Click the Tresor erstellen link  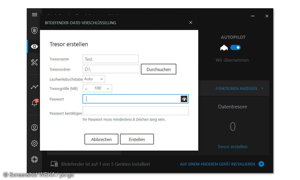click(232, 147)
